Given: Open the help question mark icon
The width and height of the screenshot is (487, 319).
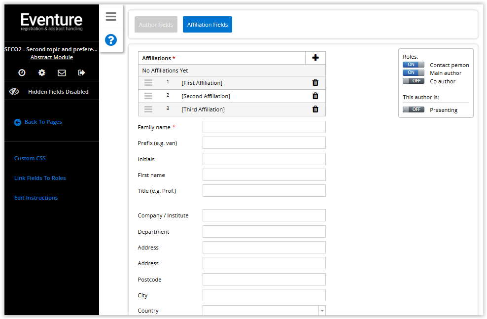Looking at the screenshot, I should [111, 40].
